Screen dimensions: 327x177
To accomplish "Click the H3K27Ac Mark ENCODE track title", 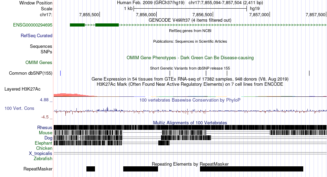I will (190, 84).
